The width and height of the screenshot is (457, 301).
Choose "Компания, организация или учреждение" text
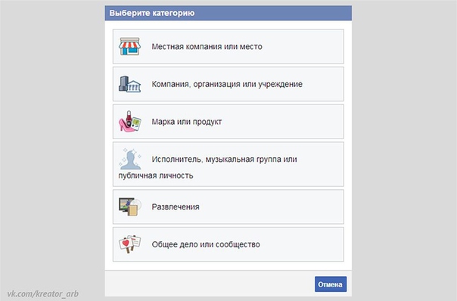tap(227, 84)
